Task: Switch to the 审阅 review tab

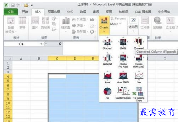Action: [x=96, y=12]
